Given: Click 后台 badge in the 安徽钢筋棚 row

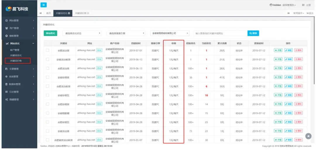Looking at the screenshot, I should (x=99, y=113).
